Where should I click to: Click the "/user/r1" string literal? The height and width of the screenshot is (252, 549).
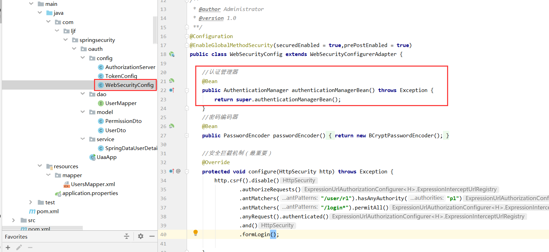pyautogui.click(x=336, y=198)
